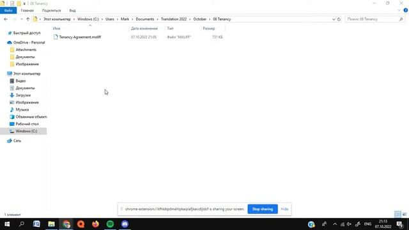Select Этот компьютер in the navigation pane

(27, 73)
